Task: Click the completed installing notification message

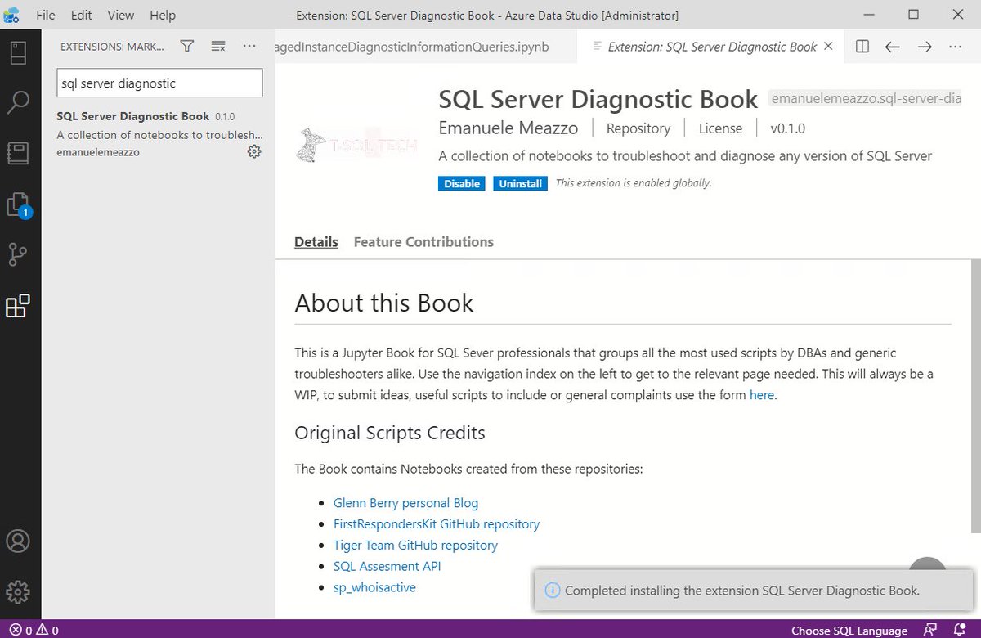Action: tap(742, 591)
